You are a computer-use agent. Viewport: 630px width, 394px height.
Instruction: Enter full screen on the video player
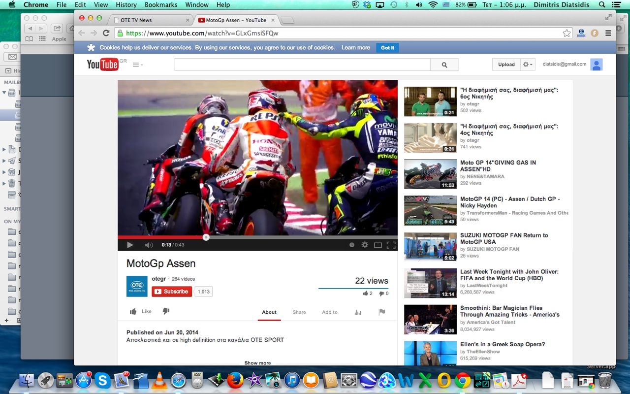point(391,245)
